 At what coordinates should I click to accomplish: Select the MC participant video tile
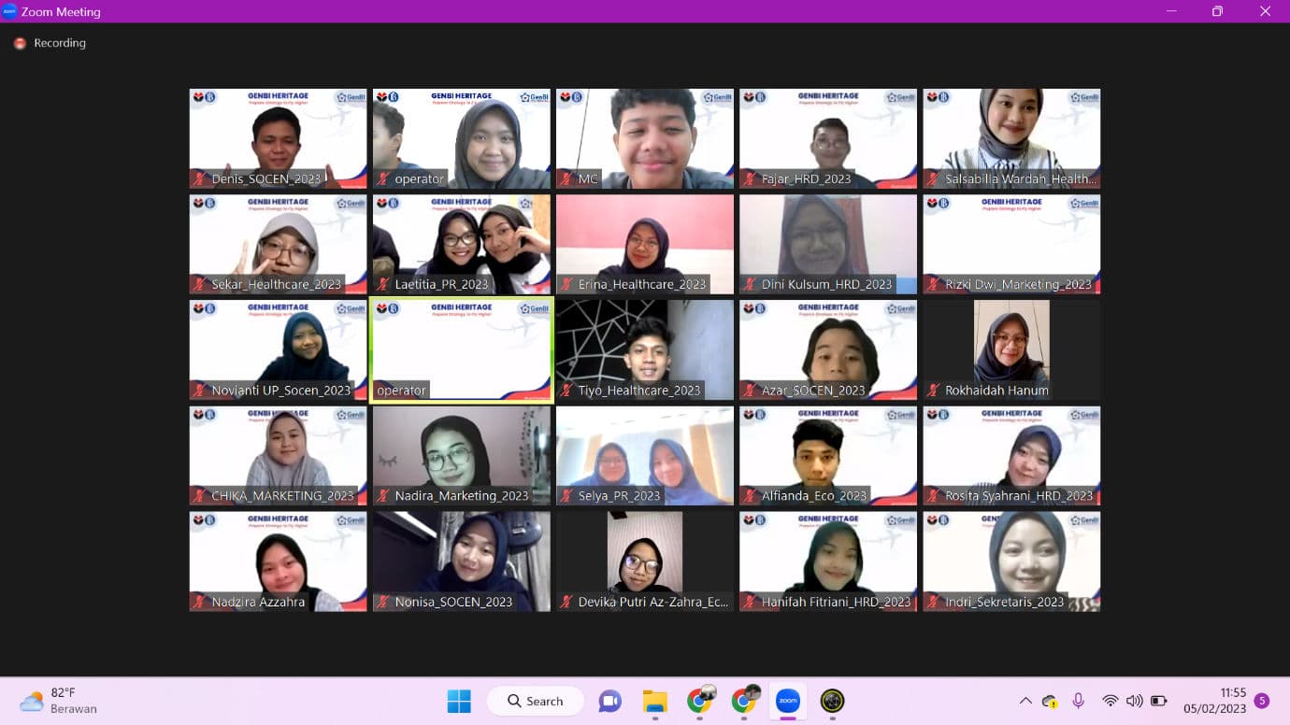(x=645, y=138)
